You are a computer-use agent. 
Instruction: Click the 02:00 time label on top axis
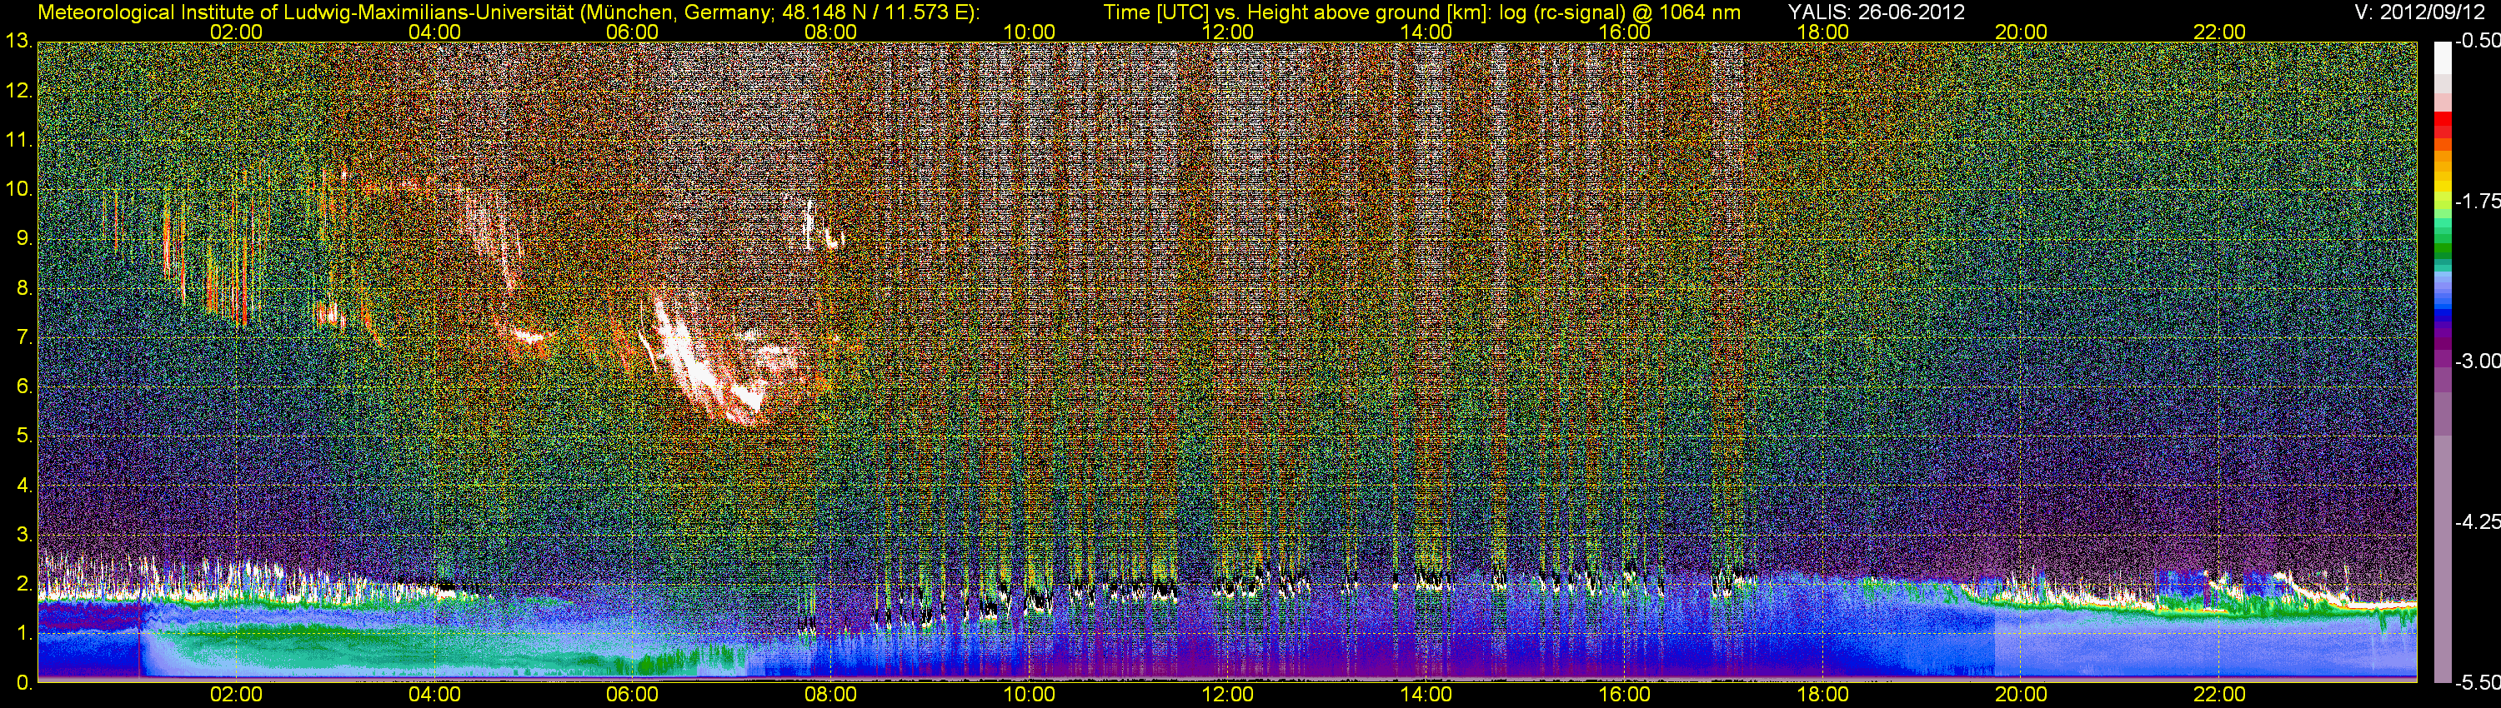[236, 32]
